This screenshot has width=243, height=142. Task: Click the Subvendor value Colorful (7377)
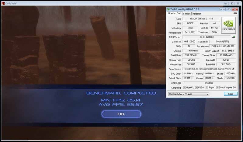[x=222, y=42]
